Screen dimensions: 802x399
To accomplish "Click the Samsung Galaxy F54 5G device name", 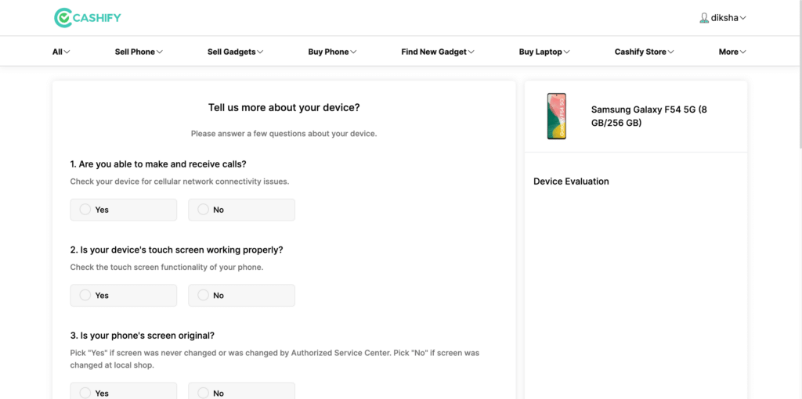I will coord(649,116).
